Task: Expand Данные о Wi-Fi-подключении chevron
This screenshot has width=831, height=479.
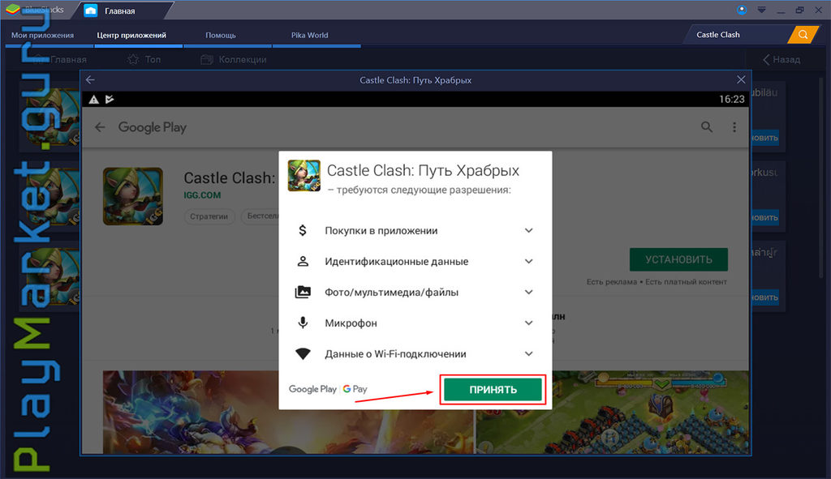Action: [x=528, y=353]
